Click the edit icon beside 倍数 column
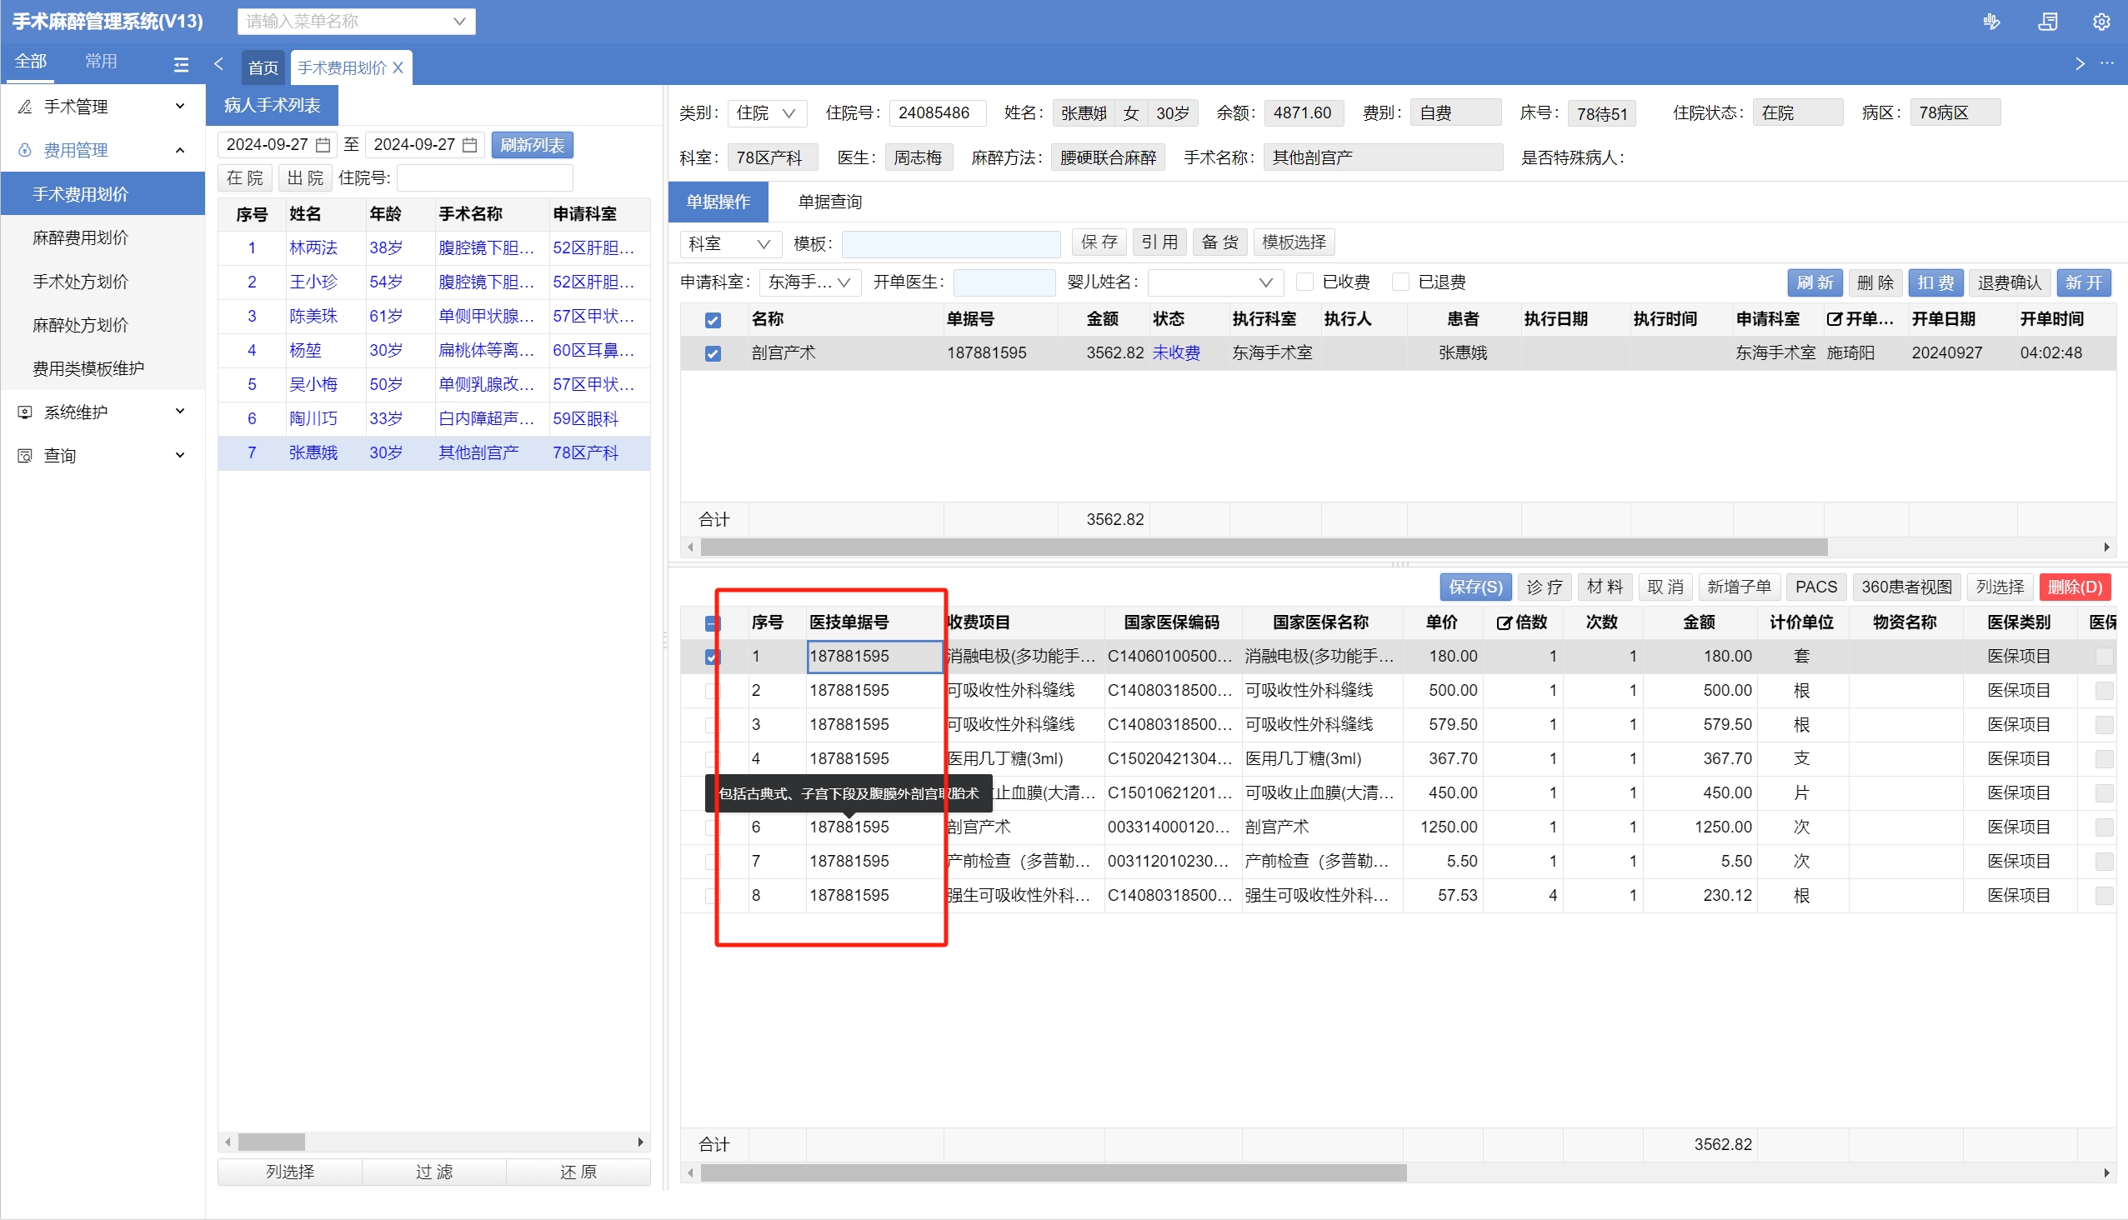This screenshot has width=2128, height=1220. (x=1504, y=622)
